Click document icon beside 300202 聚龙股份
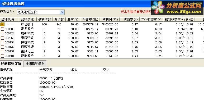204x100 pixels. point(2,29)
